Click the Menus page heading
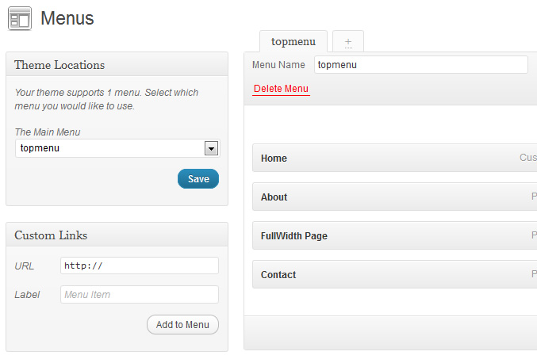The width and height of the screenshot is (537, 363). pos(67,18)
